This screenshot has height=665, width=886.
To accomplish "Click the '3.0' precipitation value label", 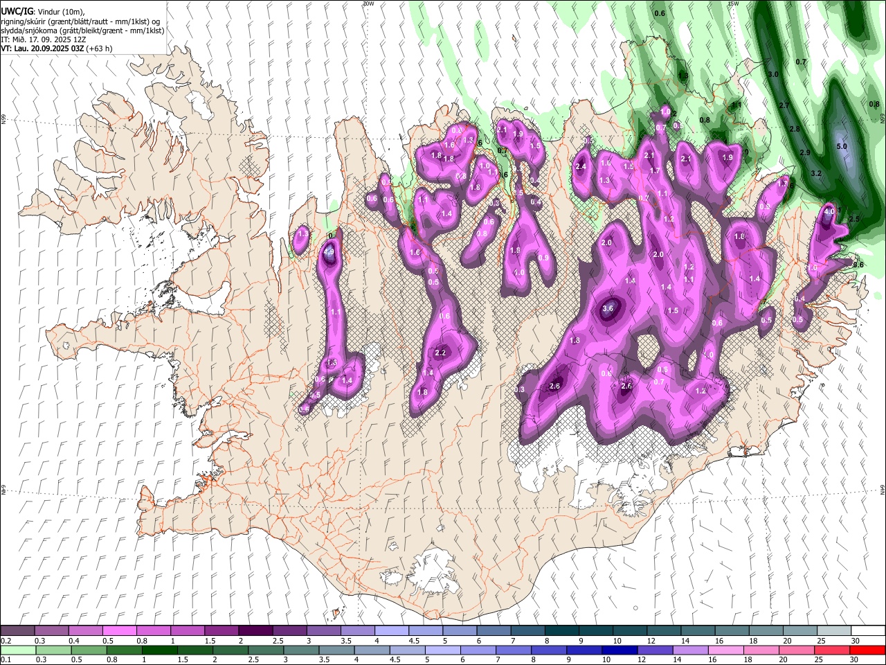I will point(774,74).
